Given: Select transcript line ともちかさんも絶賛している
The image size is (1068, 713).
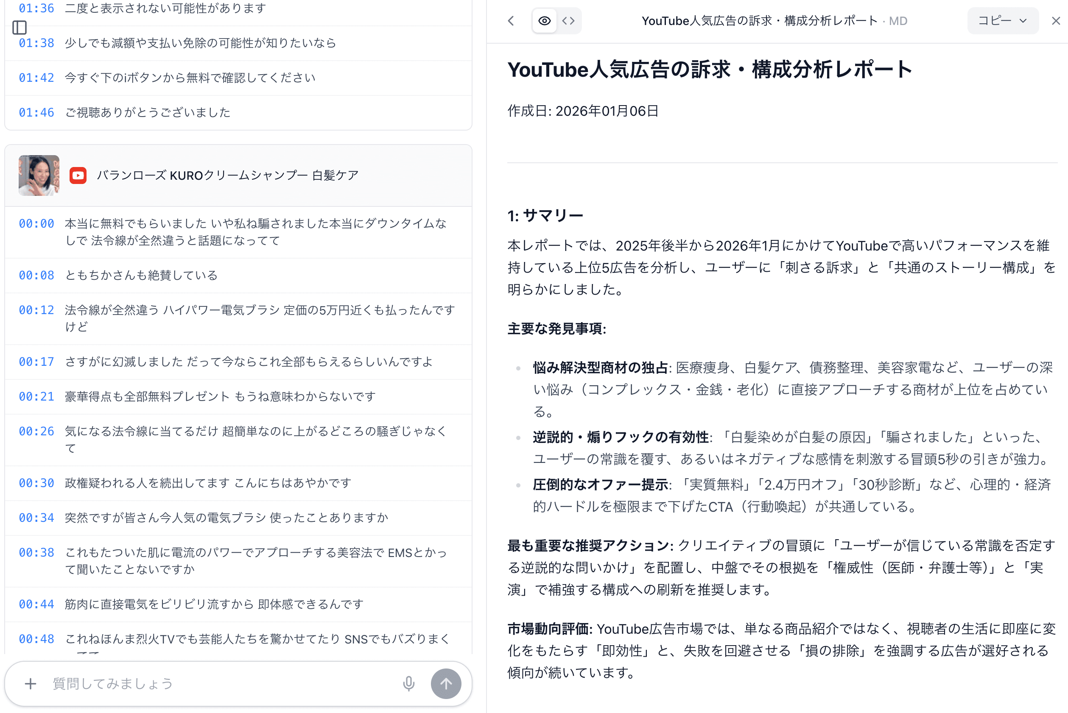Looking at the screenshot, I should 142,276.
